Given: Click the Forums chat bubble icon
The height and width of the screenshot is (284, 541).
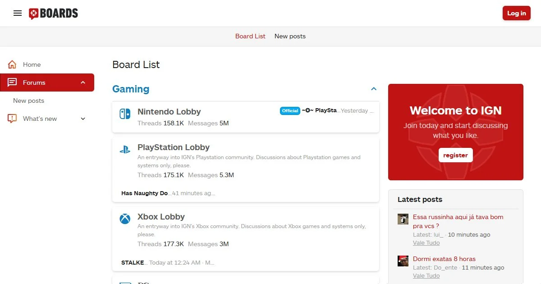Looking at the screenshot, I should tap(12, 82).
